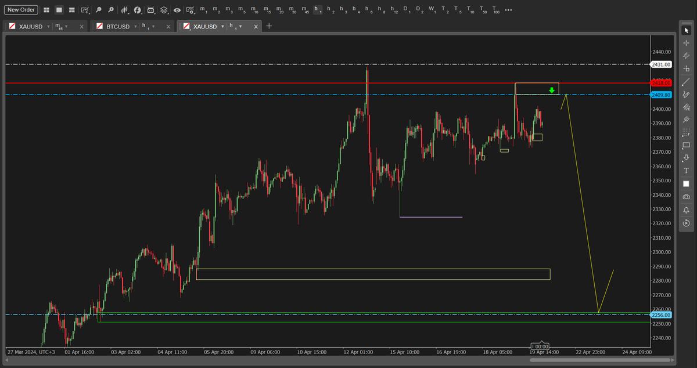The width and height of the screenshot is (697, 368).
Task: Switch to the BTCUSD chart tab
Action: pyautogui.click(x=132, y=27)
